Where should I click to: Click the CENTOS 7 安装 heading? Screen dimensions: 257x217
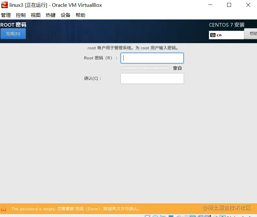click(x=227, y=25)
